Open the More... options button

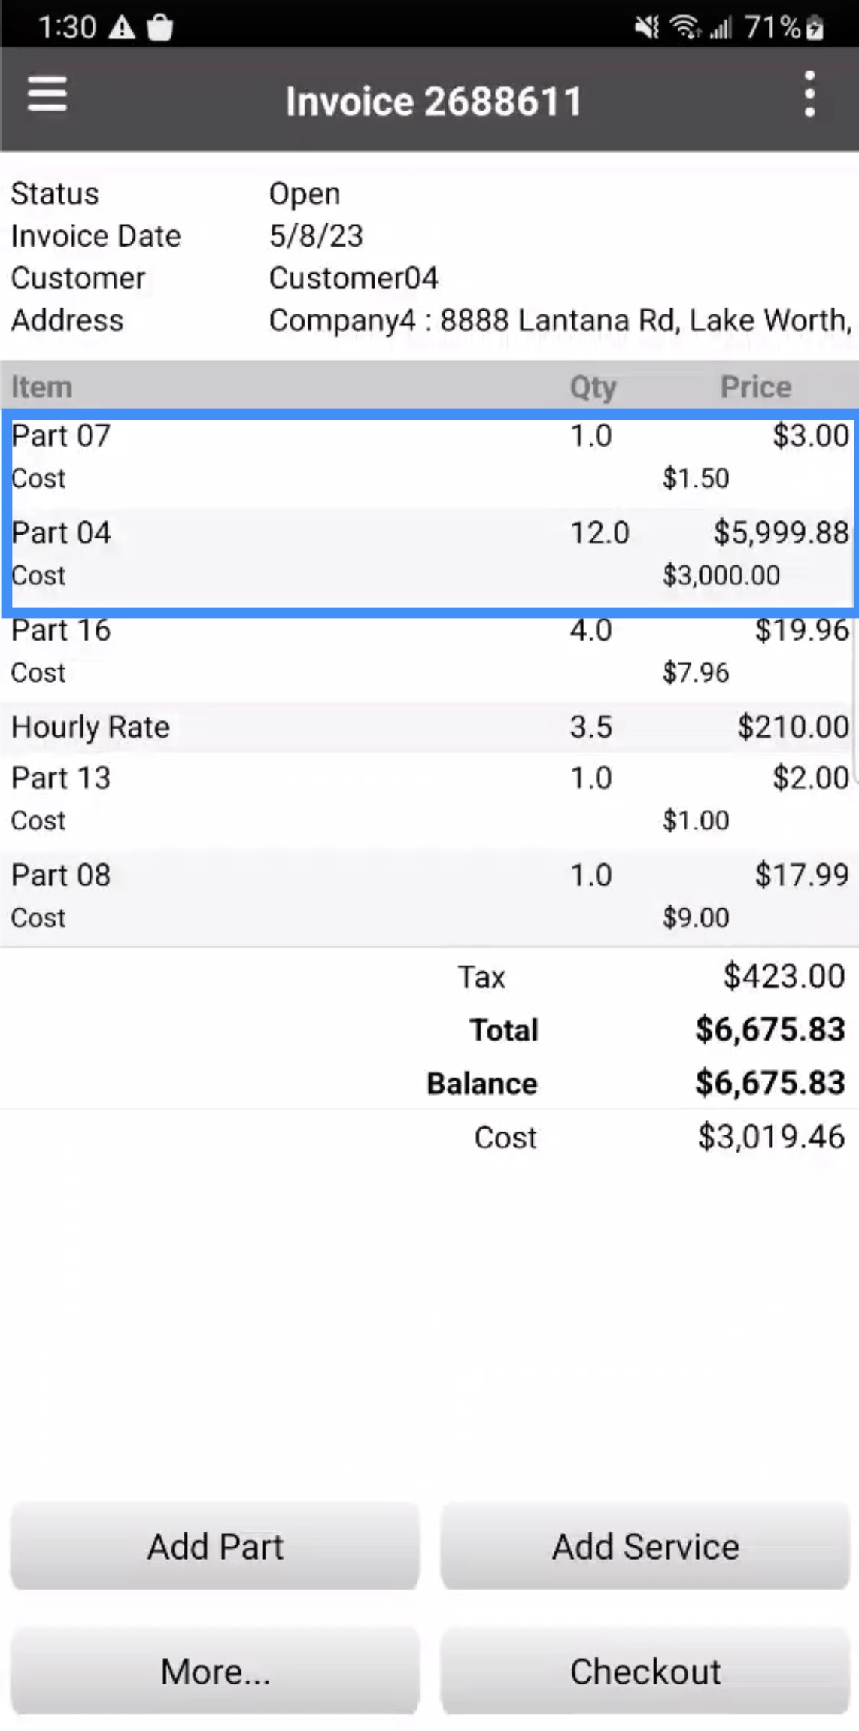[215, 1671]
